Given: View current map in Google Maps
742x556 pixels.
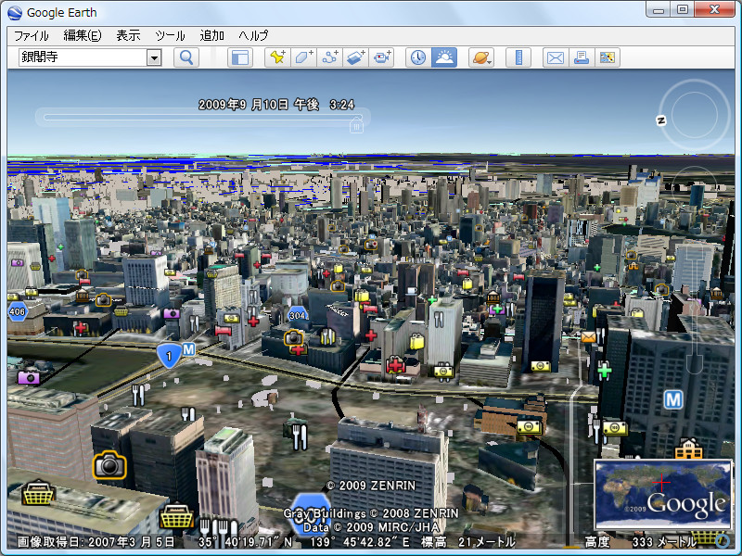Looking at the screenshot, I should (607, 57).
